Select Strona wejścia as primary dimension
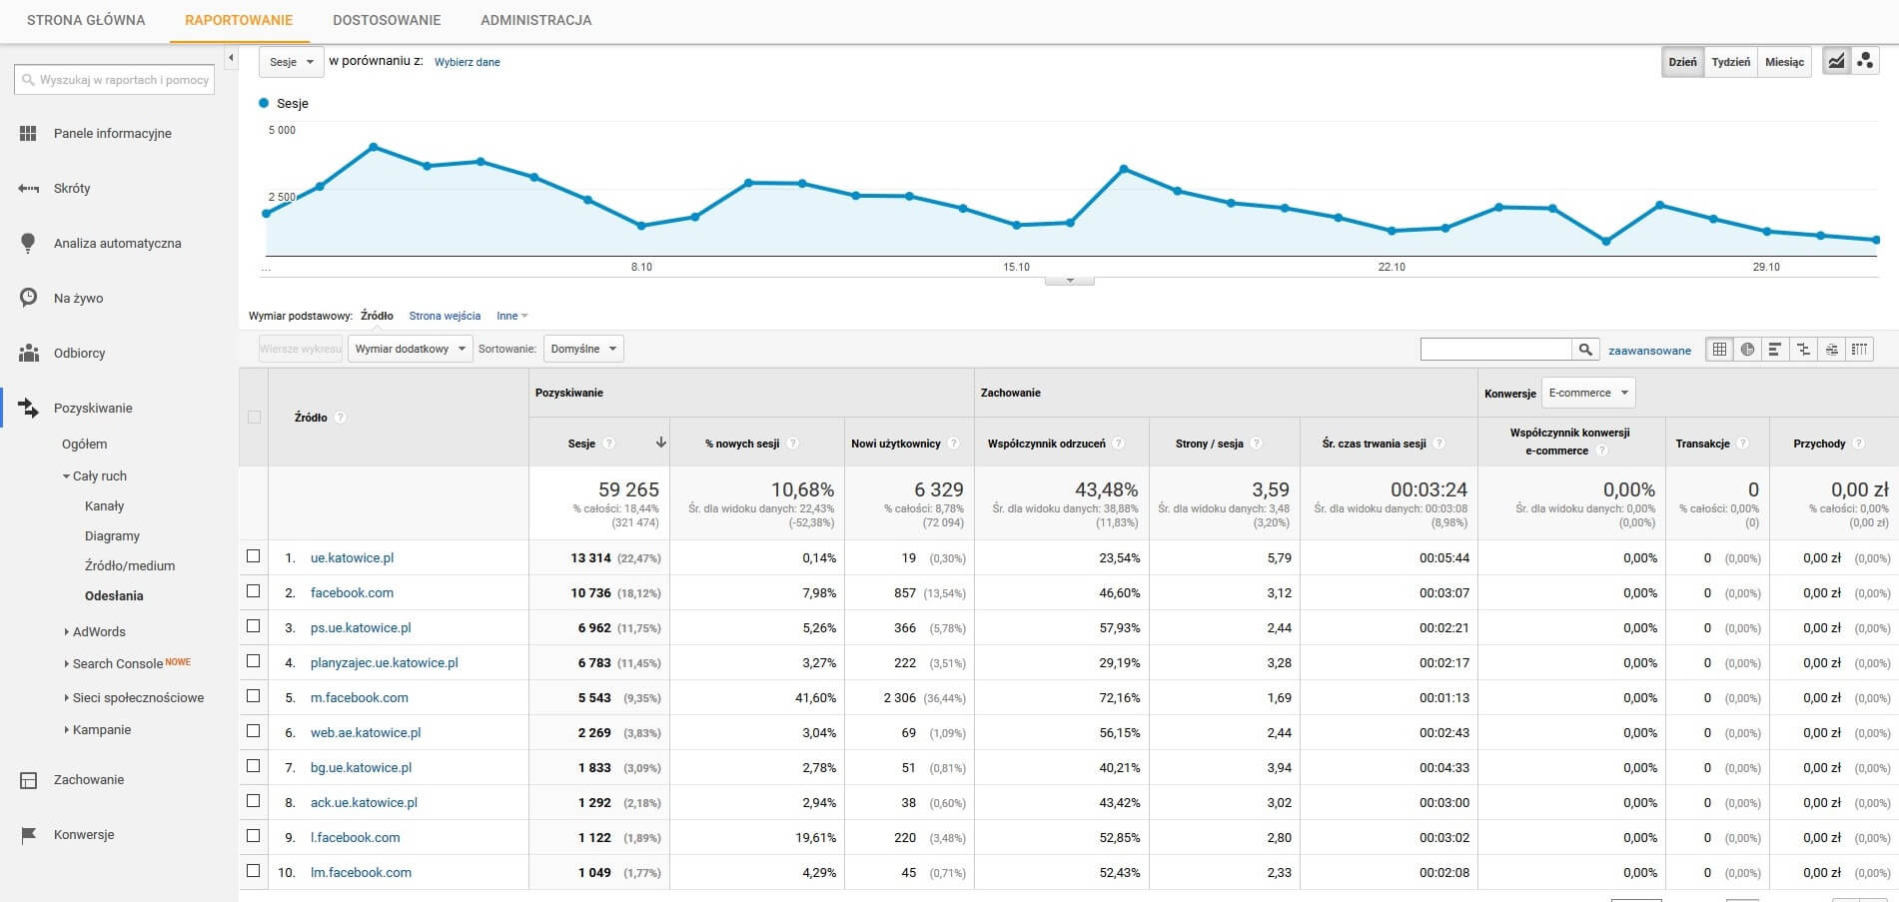The width and height of the screenshot is (1899, 902). 445,316
